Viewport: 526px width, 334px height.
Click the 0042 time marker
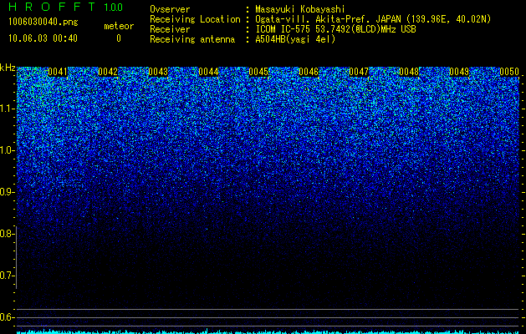pos(108,72)
